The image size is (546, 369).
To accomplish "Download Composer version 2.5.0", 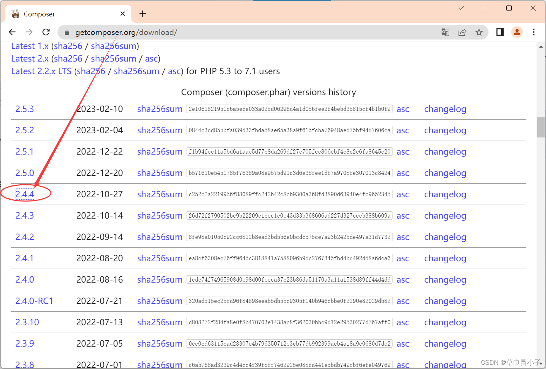I will [x=25, y=173].
